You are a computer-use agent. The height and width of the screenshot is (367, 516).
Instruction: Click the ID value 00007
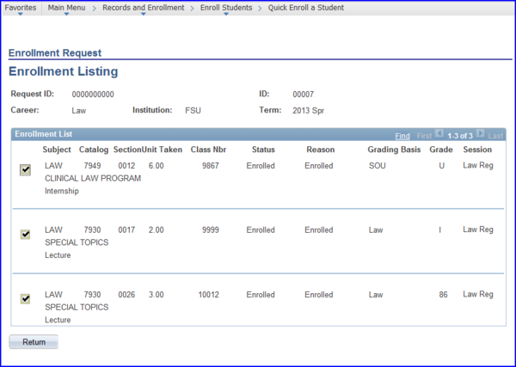303,95
